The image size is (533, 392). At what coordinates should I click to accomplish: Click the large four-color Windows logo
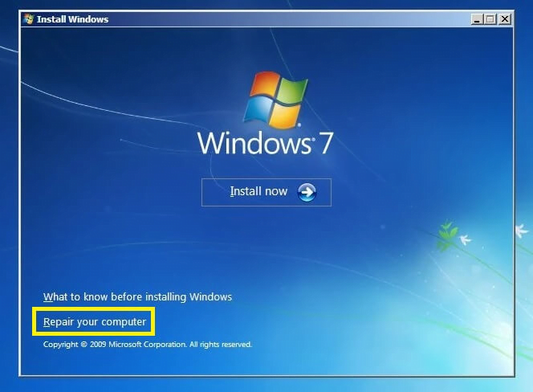point(273,100)
